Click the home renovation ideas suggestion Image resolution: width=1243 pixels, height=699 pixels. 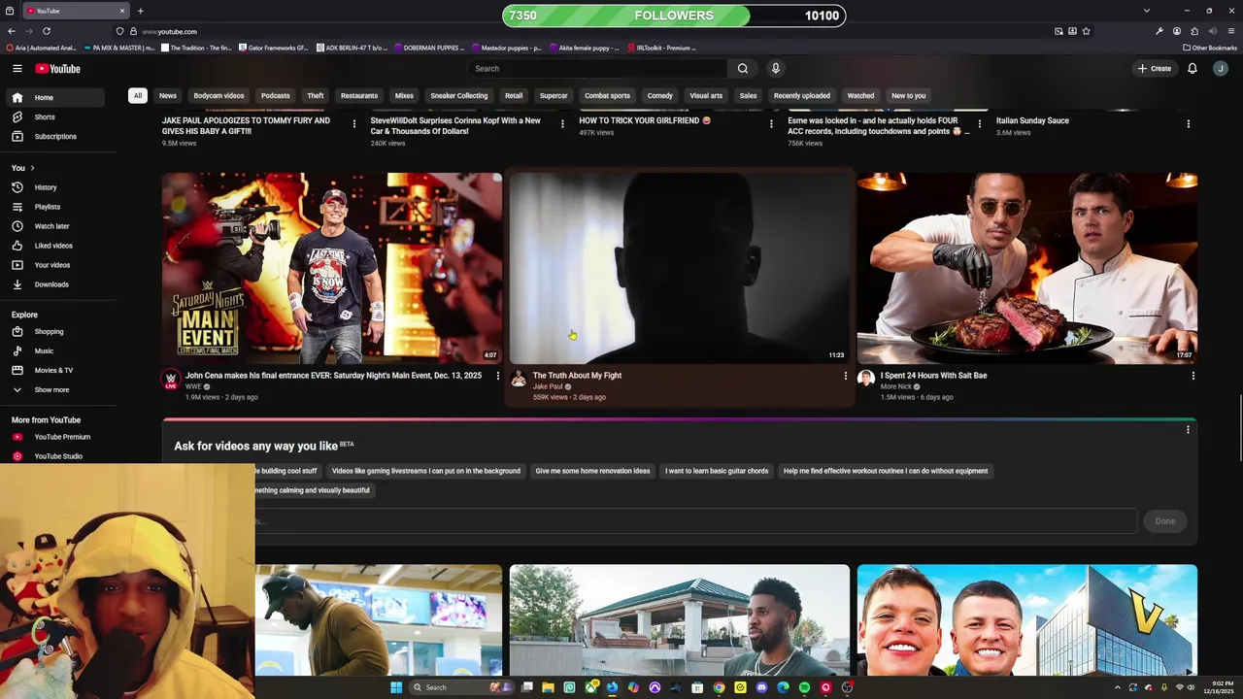click(x=592, y=471)
